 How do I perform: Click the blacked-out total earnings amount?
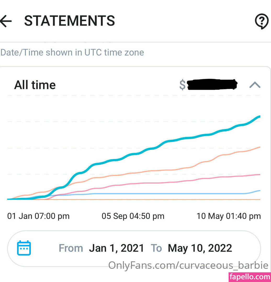pyautogui.click(x=212, y=84)
